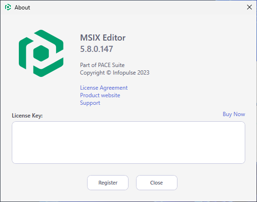Click the Buy Now link
This screenshot has height=202, width=257.
234,114
